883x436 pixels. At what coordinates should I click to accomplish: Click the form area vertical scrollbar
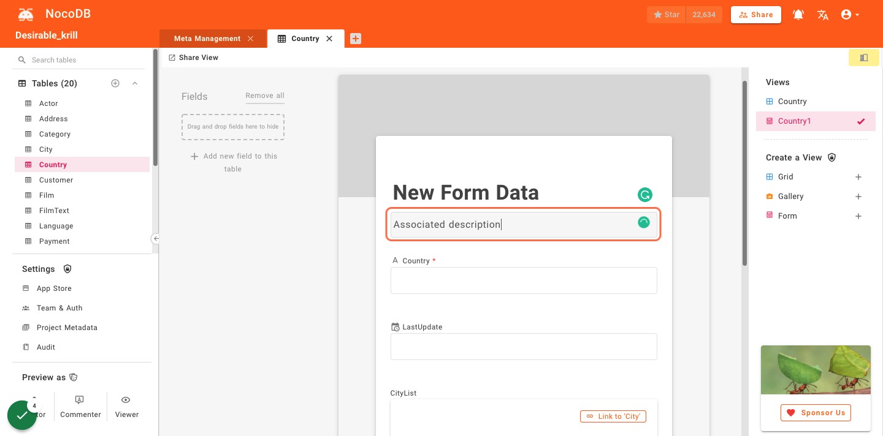745,173
